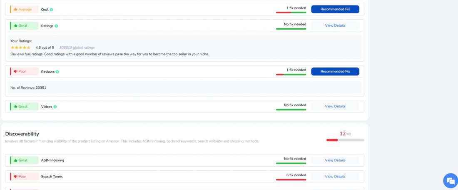Click the thumbs-up icon in the Videos Great badge

pyautogui.click(x=15, y=107)
